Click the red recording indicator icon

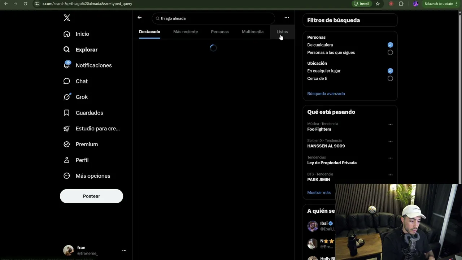pyautogui.click(x=391, y=4)
